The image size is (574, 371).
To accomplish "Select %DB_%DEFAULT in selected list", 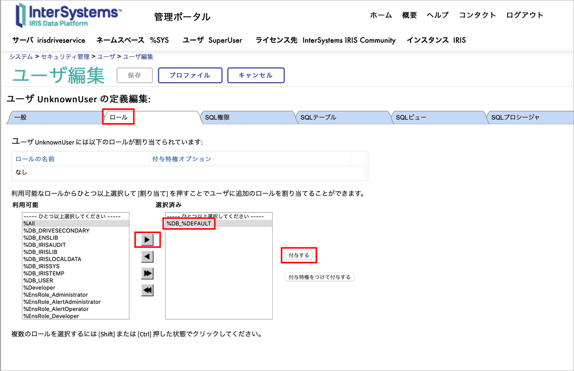I will coord(219,223).
